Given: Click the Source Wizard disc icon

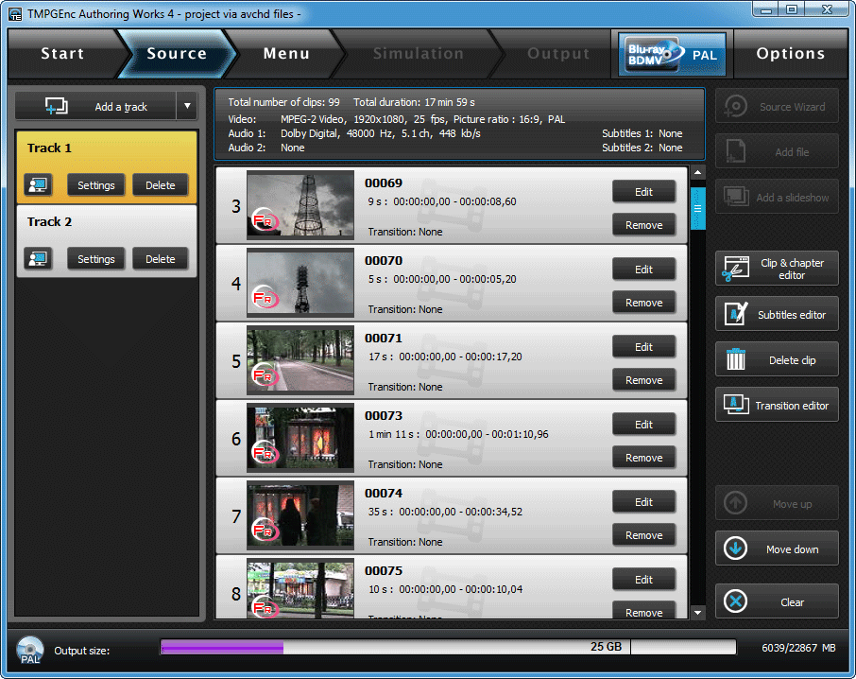Looking at the screenshot, I should pos(735,107).
